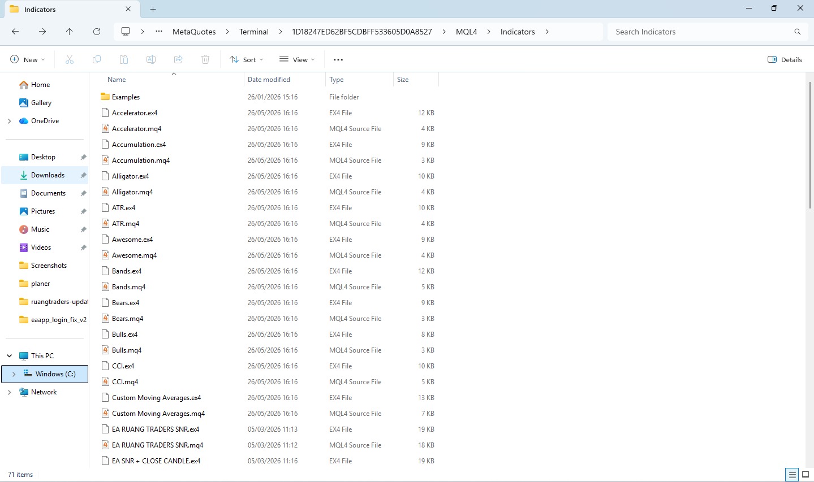
Task: Click the Share icon in toolbar
Action: click(x=178, y=59)
